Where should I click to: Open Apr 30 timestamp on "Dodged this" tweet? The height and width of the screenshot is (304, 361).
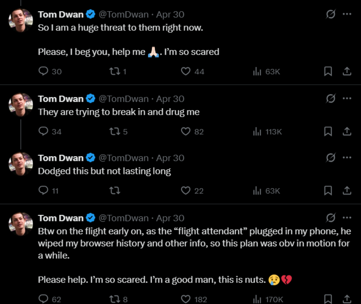tap(170, 158)
